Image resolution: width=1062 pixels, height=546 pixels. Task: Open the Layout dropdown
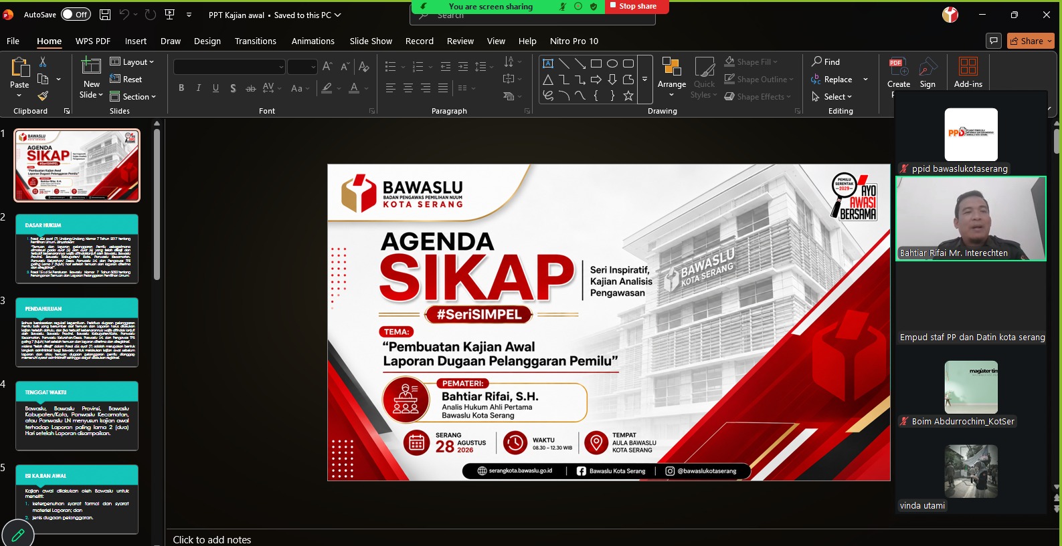(x=132, y=61)
